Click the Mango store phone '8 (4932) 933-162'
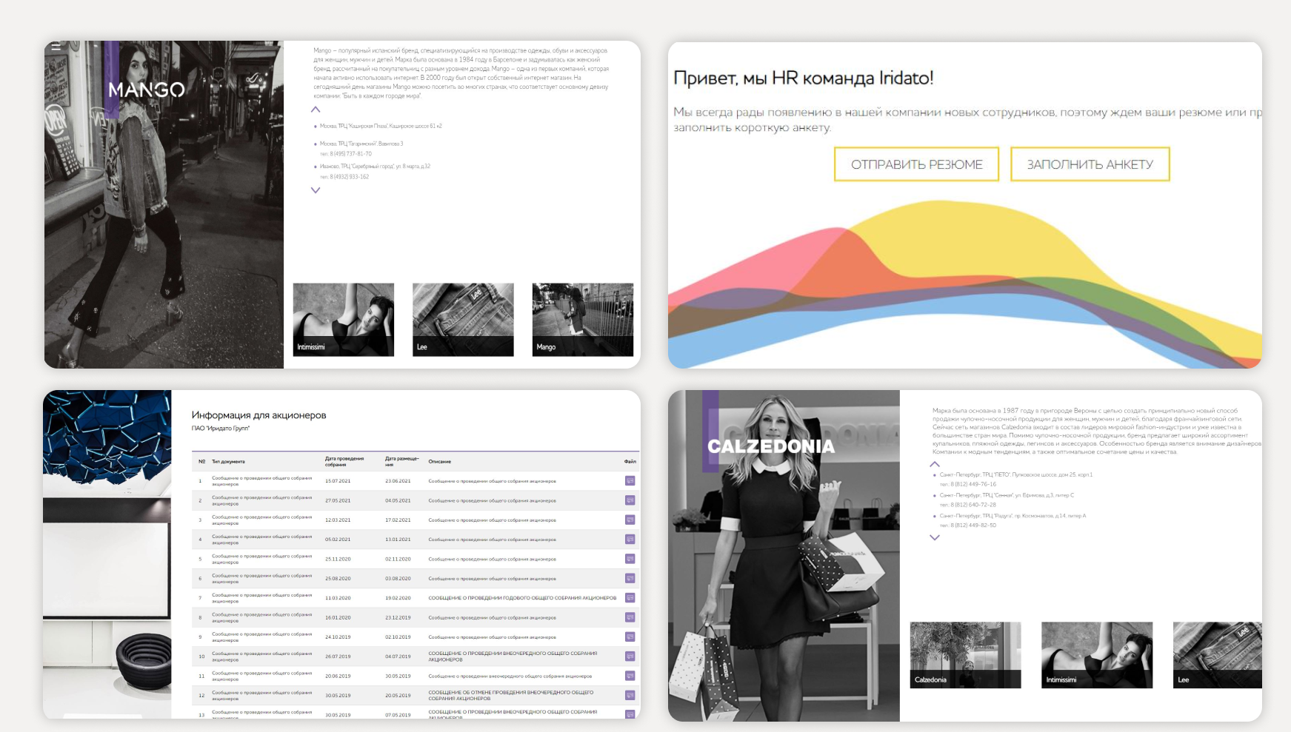This screenshot has height=732, width=1291. click(350, 177)
